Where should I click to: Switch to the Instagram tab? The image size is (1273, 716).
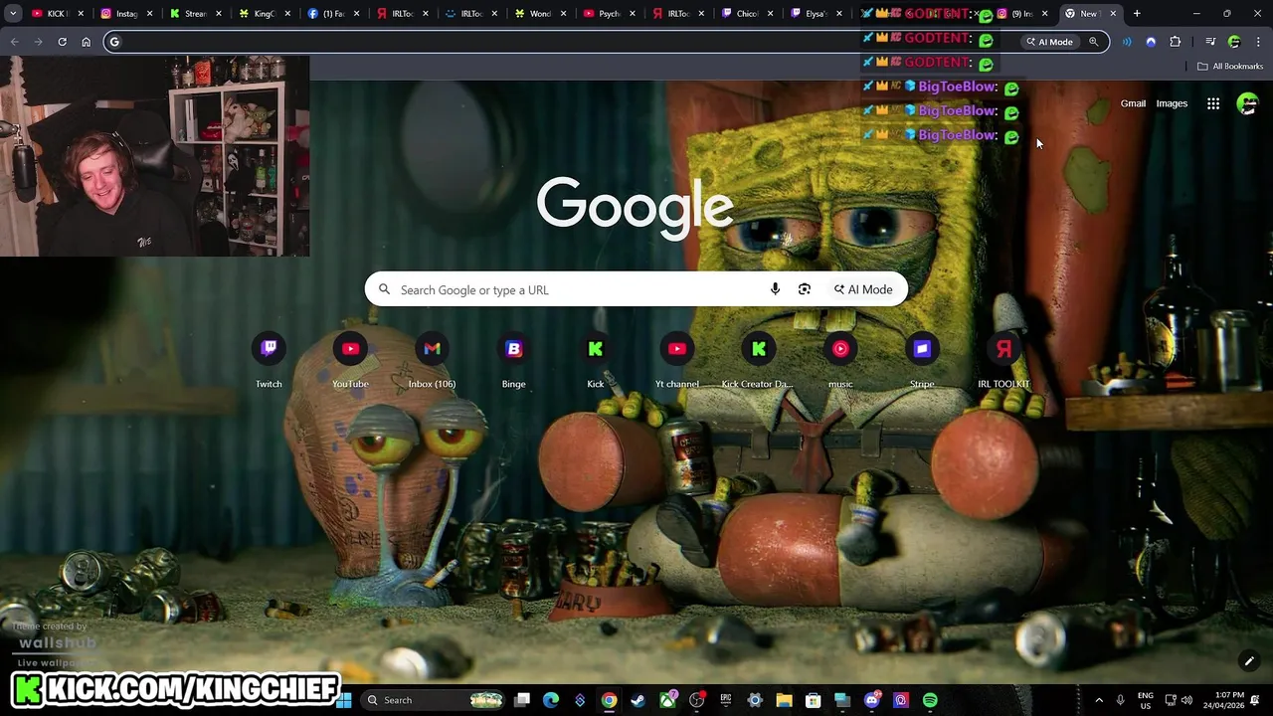(124, 14)
